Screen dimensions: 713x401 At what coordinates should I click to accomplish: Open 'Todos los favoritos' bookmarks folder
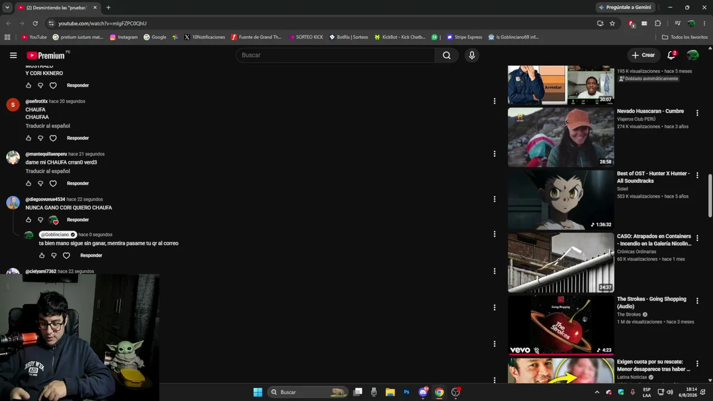coord(685,37)
